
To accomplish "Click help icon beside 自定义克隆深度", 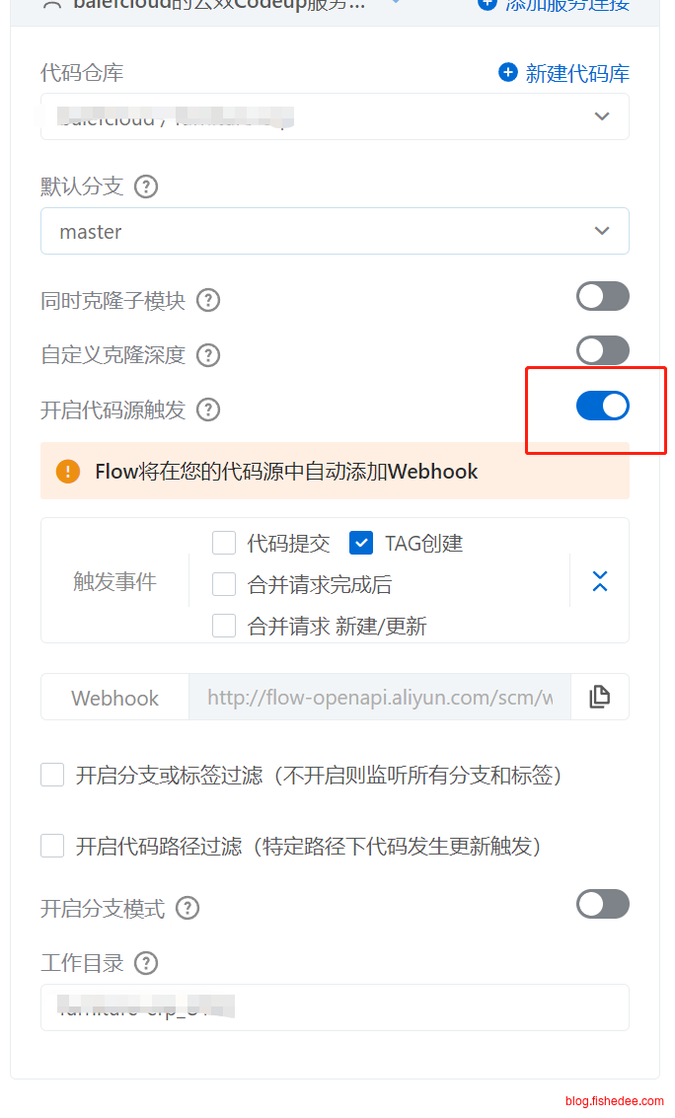I will coord(208,354).
